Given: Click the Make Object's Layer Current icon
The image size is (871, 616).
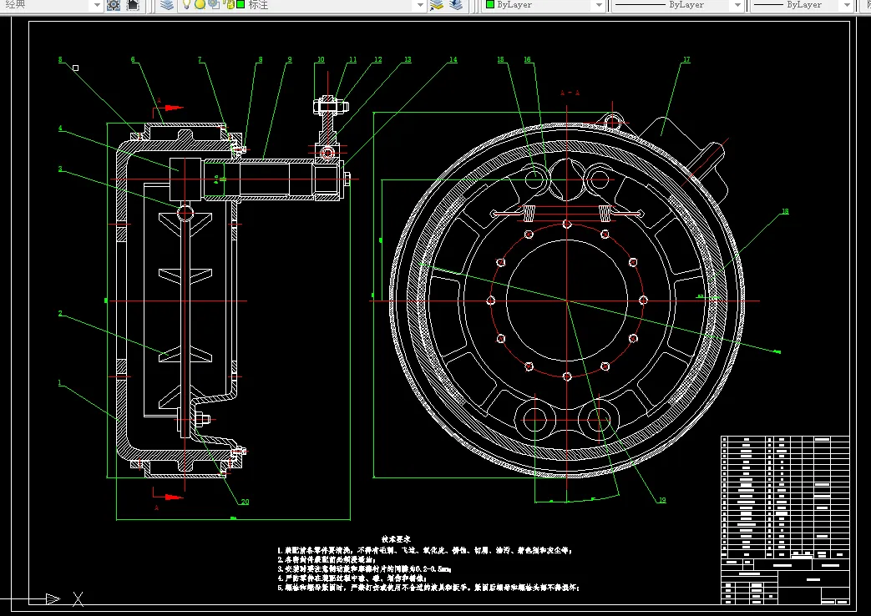Looking at the screenshot, I should pyautogui.click(x=437, y=5).
